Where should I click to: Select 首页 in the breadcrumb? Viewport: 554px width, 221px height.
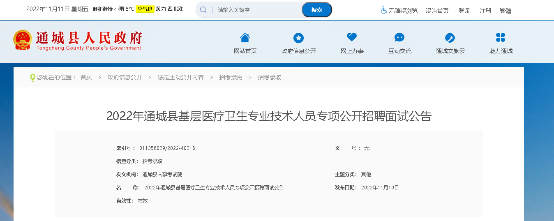(86, 77)
